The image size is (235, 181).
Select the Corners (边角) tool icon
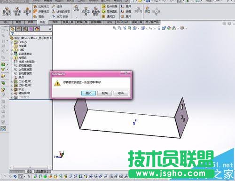pos(76,8)
